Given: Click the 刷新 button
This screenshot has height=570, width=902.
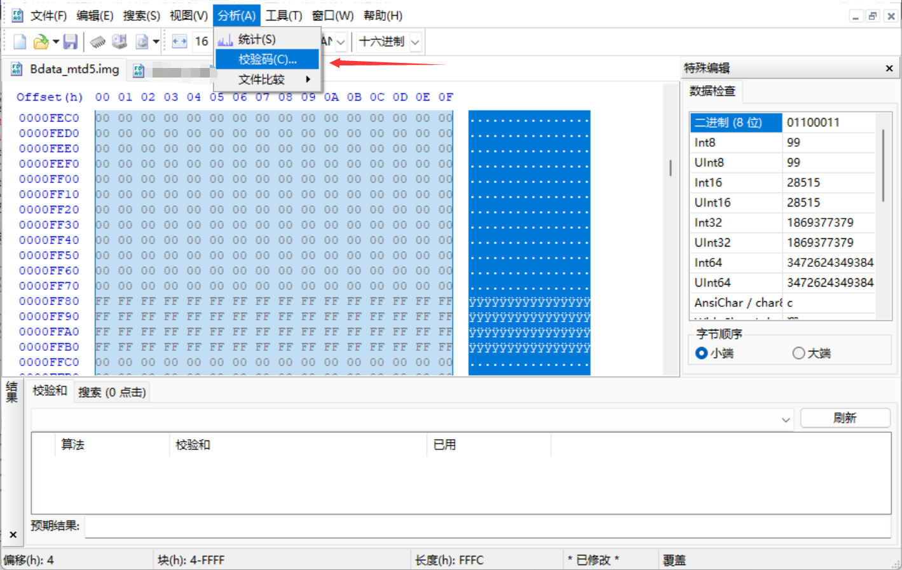Looking at the screenshot, I should (845, 418).
